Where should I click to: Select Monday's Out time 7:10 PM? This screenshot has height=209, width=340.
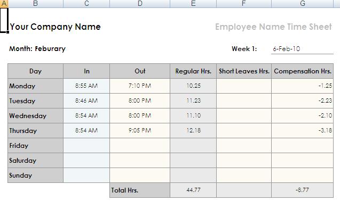140,86
